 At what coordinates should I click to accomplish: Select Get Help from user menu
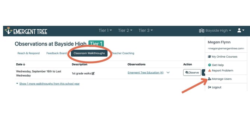(216, 65)
